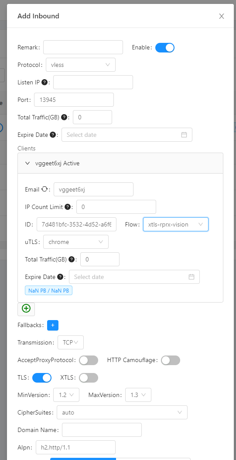This screenshot has width=236, height=460.
Task: Open the Flow xtls-rprx-vision dropdown
Action: point(176,224)
